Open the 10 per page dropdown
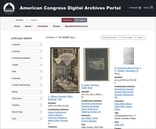 (x=127, y=37)
